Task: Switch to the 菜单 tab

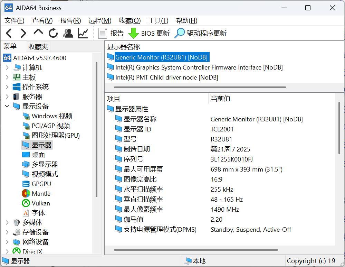Action: [10, 46]
